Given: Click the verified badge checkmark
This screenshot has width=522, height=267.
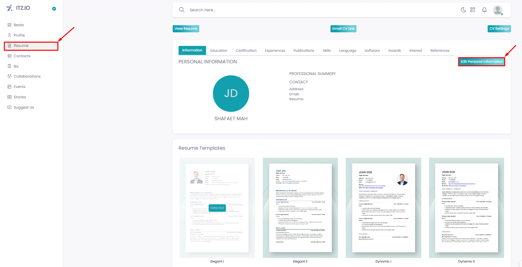Looking at the screenshot, I should click(x=54, y=9).
